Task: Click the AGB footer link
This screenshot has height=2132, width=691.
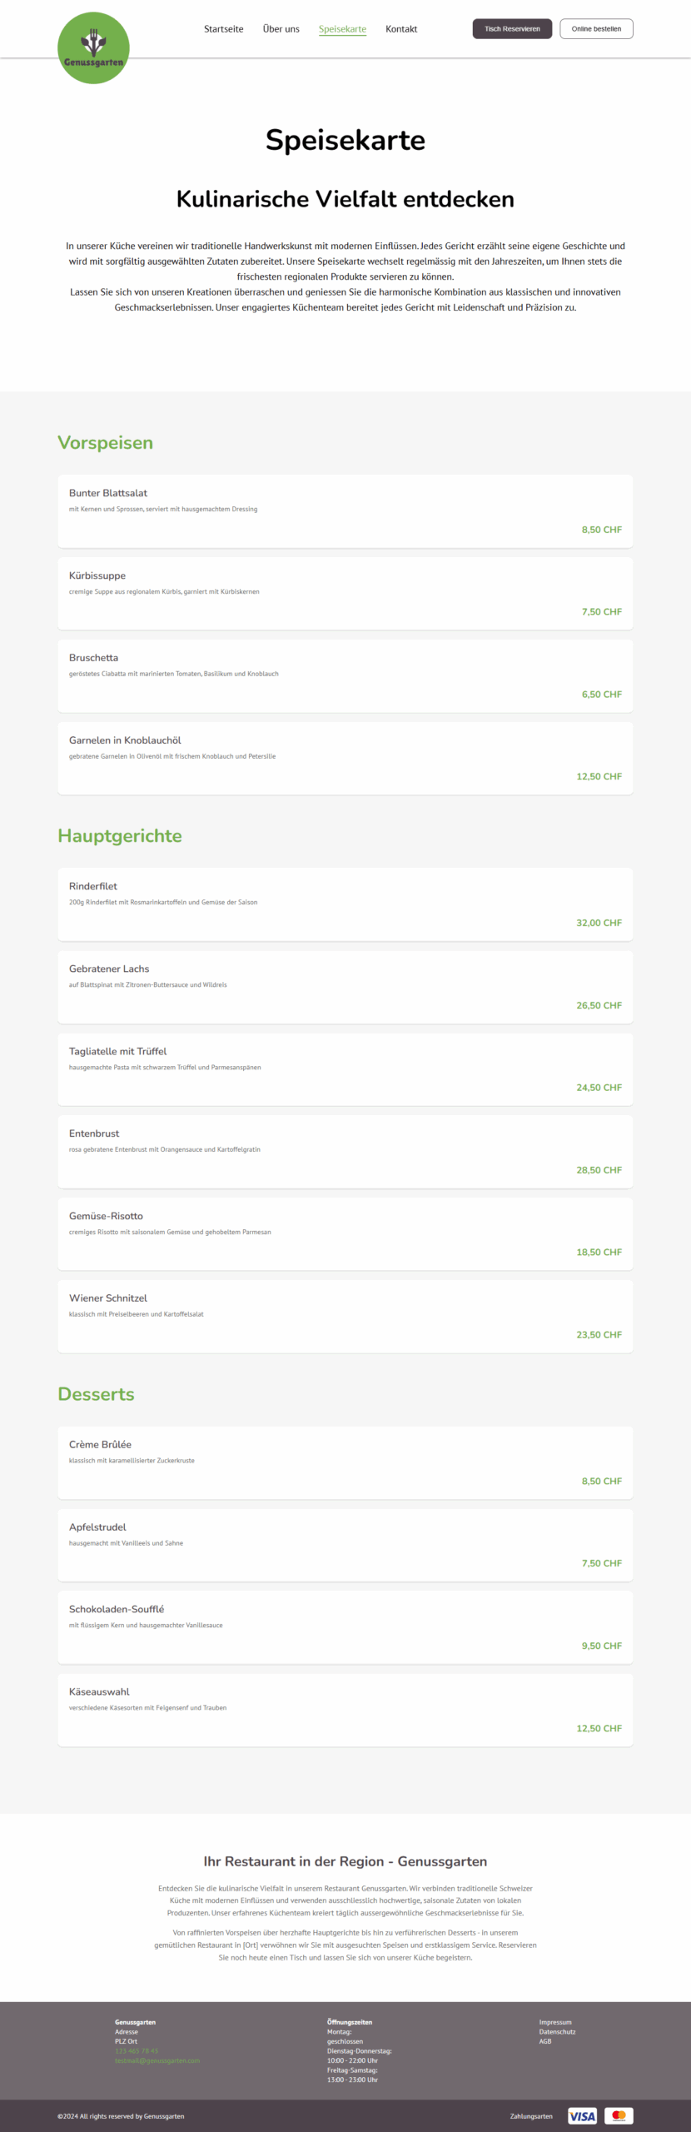Action: (x=545, y=2041)
